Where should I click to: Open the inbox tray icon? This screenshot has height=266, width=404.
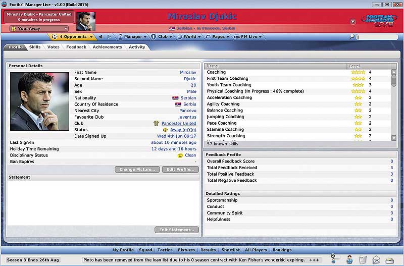(x=389, y=260)
